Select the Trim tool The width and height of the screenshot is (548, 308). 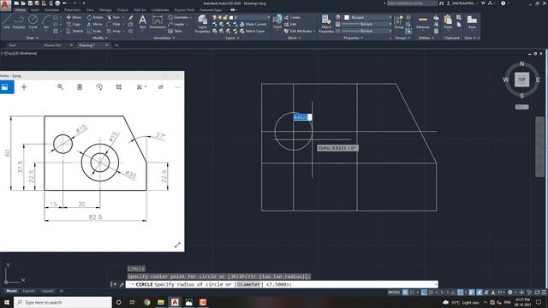114,17
